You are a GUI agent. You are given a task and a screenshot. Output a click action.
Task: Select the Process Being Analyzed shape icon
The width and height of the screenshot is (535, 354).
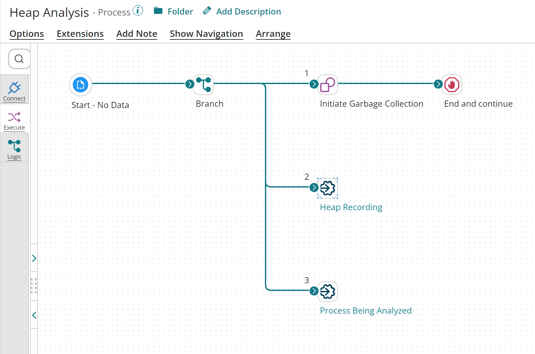tap(328, 292)
